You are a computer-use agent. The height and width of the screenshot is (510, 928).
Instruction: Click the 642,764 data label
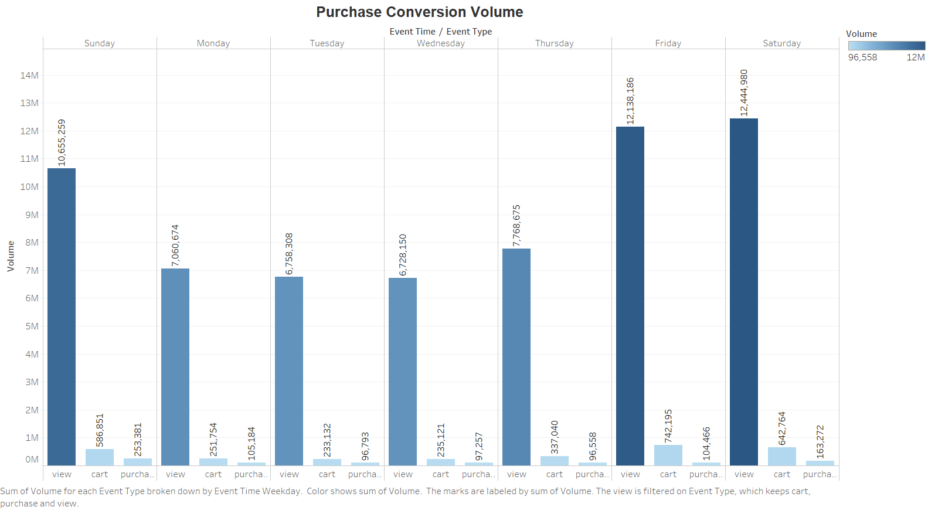coord(782,429)
